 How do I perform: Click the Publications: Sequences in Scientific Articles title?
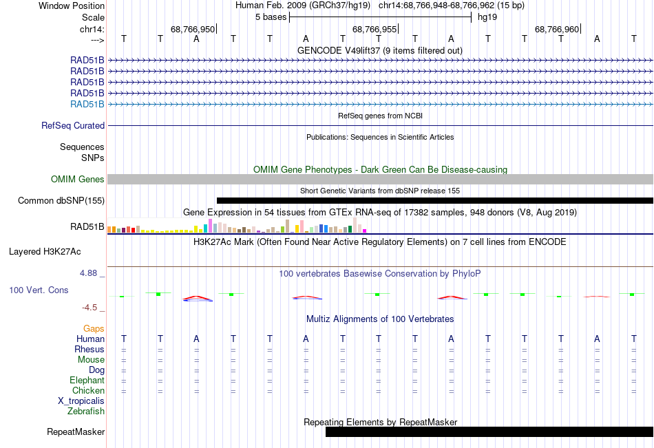pos(380,137)
